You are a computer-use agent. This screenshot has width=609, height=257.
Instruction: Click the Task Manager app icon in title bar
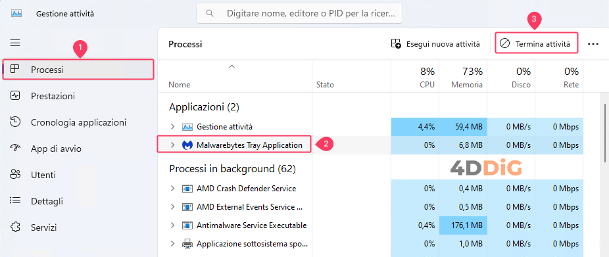pos(16,14)
